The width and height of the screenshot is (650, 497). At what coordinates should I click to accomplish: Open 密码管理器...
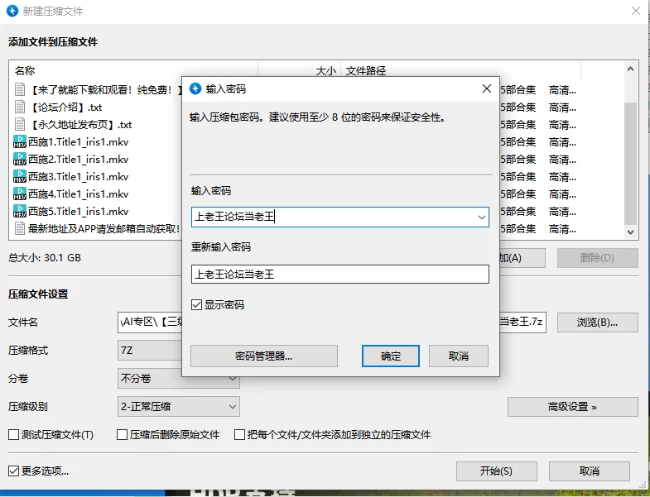[264, 356]
